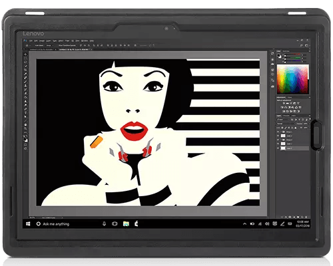Toggle visibility of the selected bottom layer

coord(278,148)
